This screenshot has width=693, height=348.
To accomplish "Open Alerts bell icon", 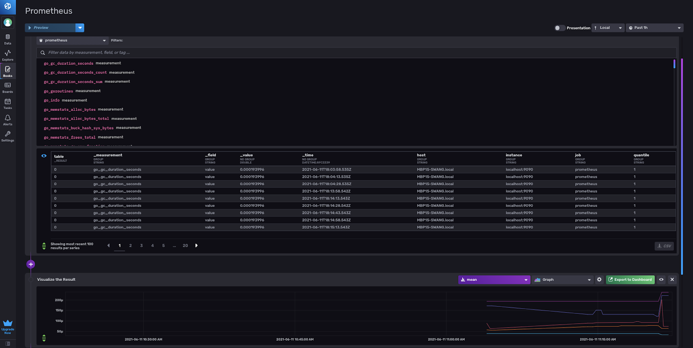I will (x=8, y=119).
